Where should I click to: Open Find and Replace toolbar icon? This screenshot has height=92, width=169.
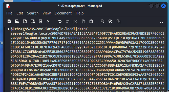[110, 21]
